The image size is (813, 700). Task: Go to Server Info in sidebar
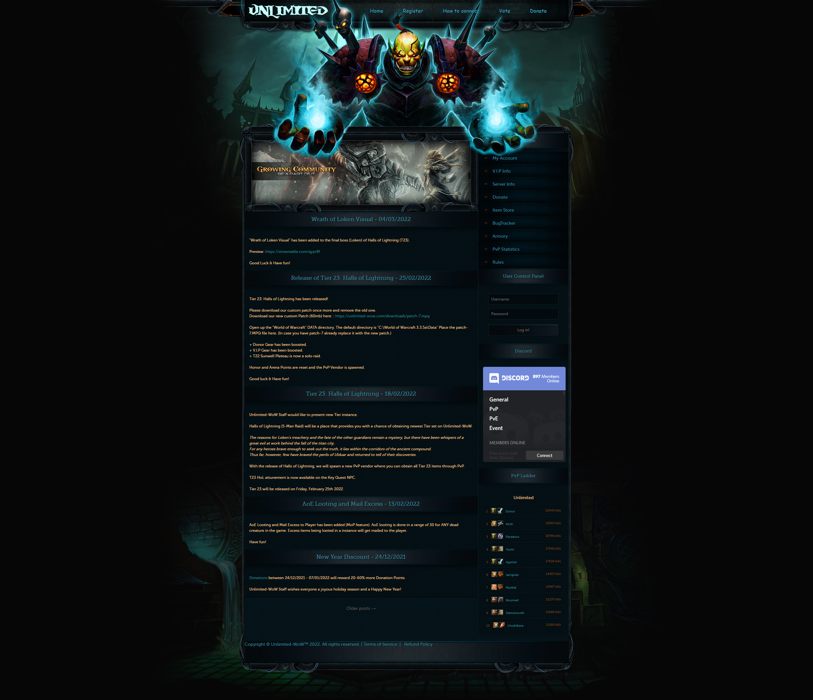(x=503, y=184)
